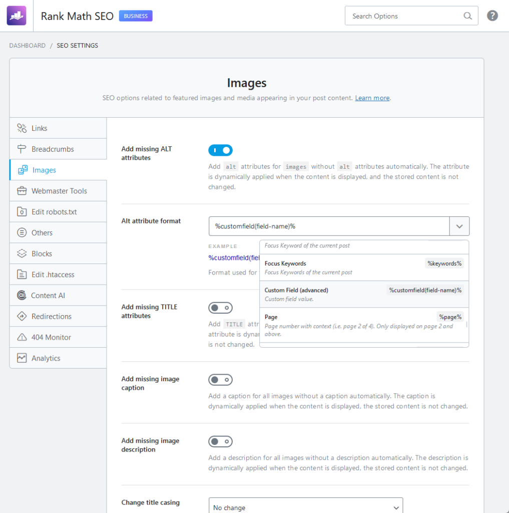Click the search magnifier icon

click(467, 16)
